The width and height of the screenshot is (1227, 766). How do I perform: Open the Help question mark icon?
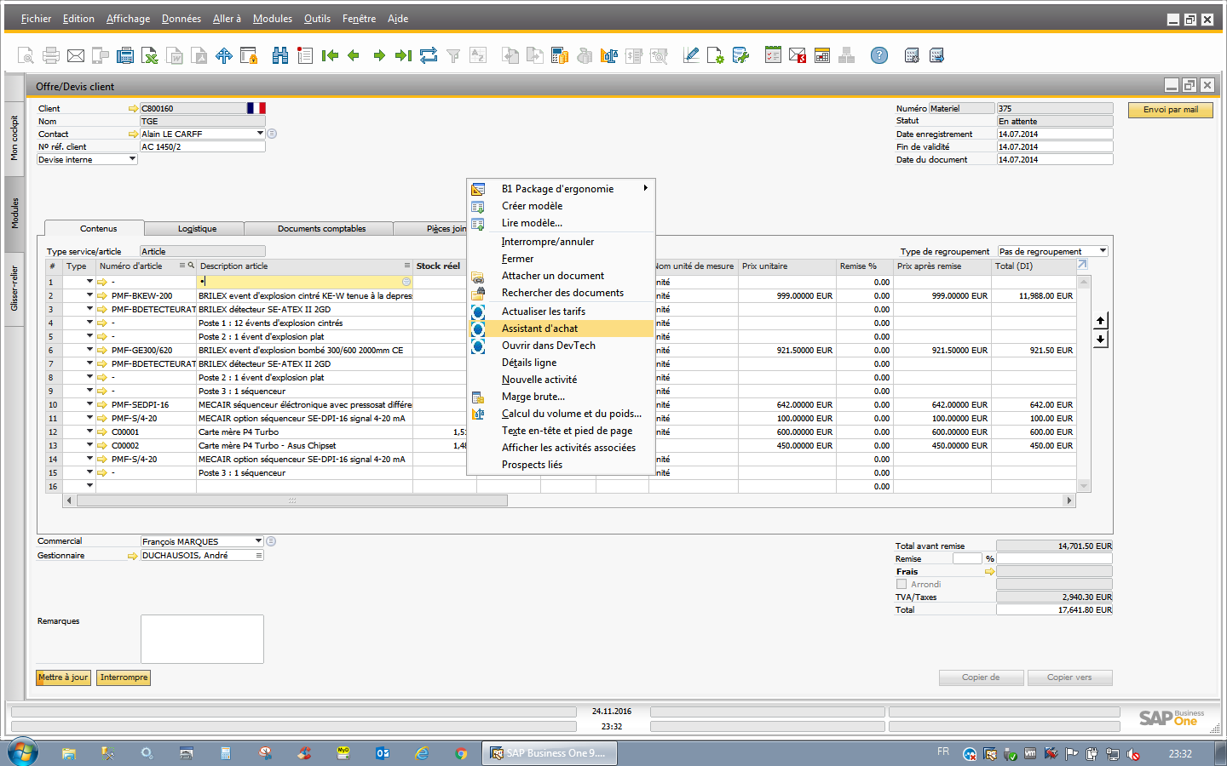click(x=878, y=56)
